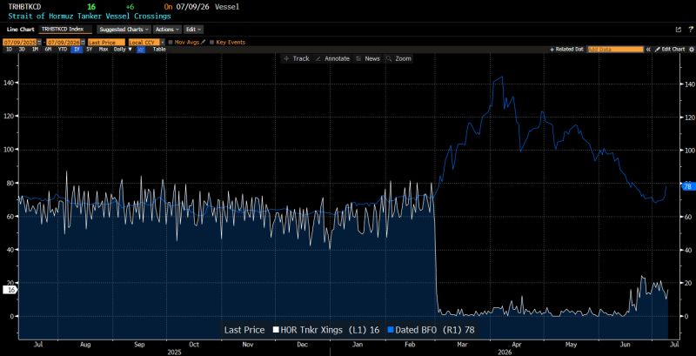This screenshot has height=356, width=696.
Task: Click blue Dated BFO legend swatch
Action: coord(391,330)
